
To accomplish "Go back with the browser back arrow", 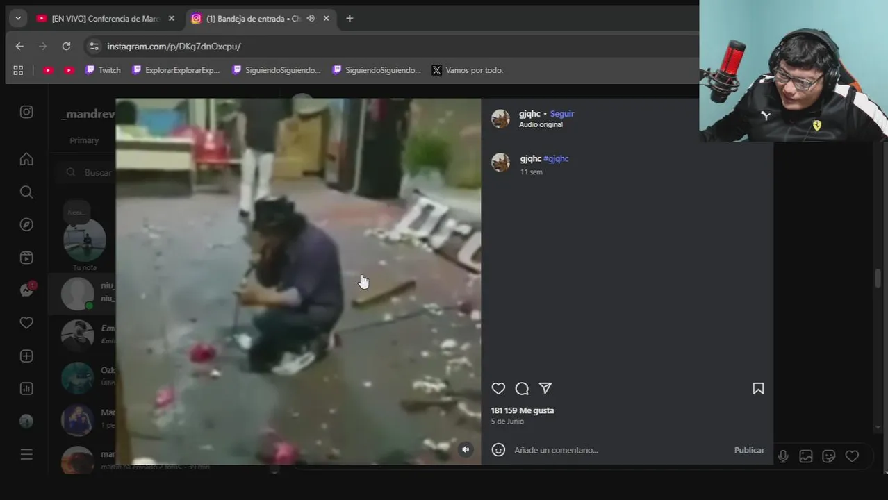I will coord(19,47).
